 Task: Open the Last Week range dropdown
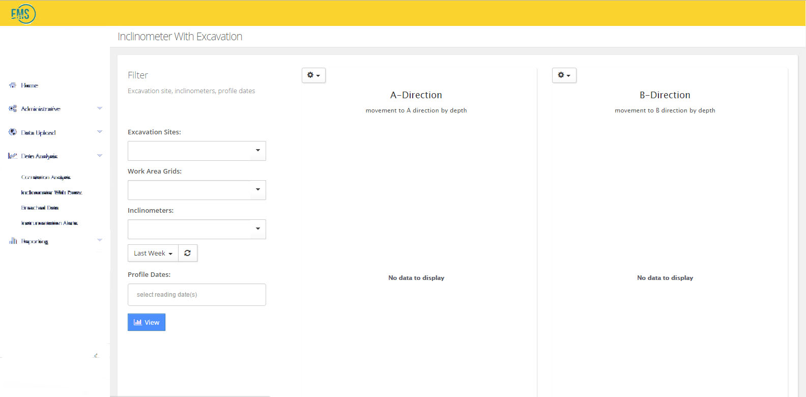point(153,253)
